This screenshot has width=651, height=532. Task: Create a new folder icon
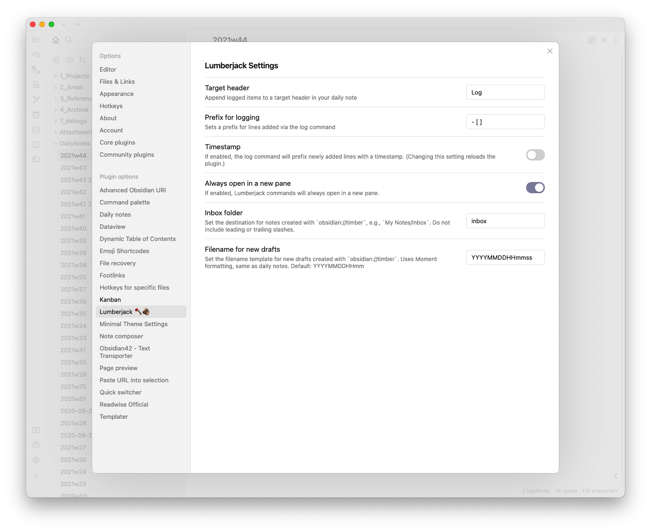[x=69, y=60]
